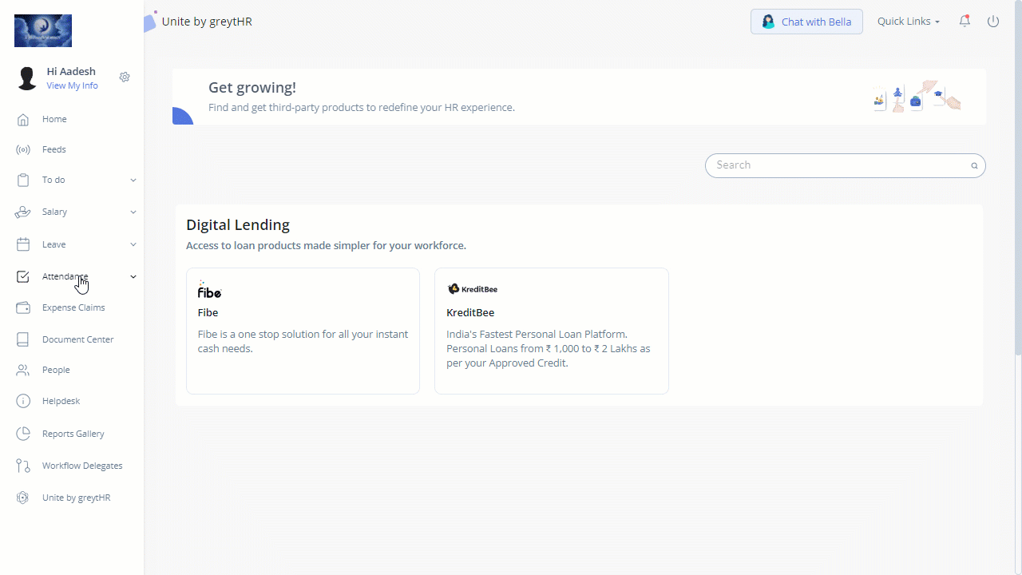
Task: Click the KreditBee logo
Action: 473,289
